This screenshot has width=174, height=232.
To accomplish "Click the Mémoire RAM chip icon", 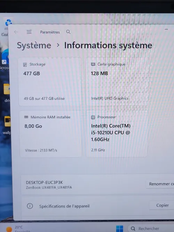I will tap(26, 117).
